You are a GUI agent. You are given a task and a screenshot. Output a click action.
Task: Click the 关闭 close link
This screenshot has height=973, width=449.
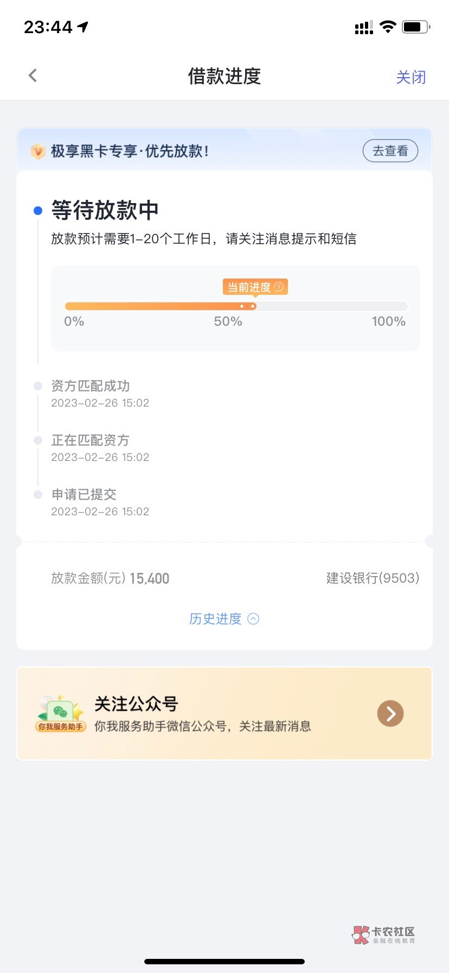click(x=410, y=77)
